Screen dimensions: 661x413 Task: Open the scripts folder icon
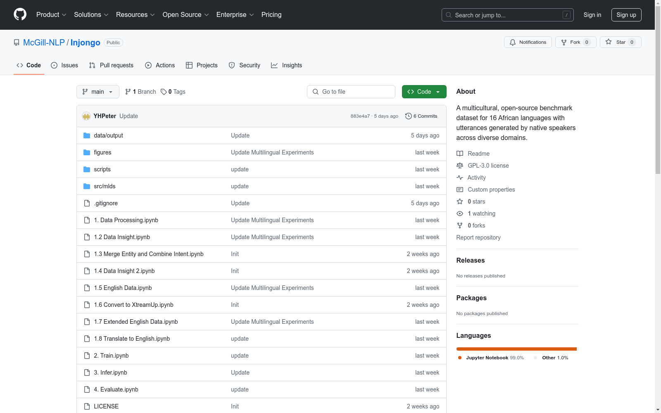[x=87, y=169]
